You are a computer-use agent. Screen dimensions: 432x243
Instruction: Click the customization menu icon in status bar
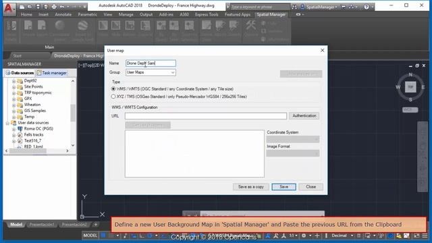pos(425,236)
